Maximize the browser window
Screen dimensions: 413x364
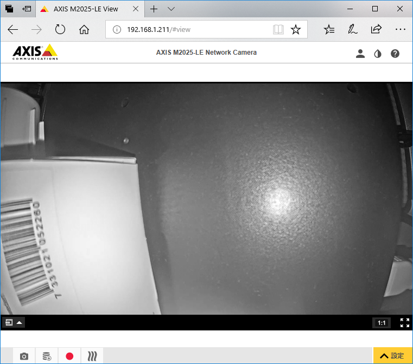375,9
